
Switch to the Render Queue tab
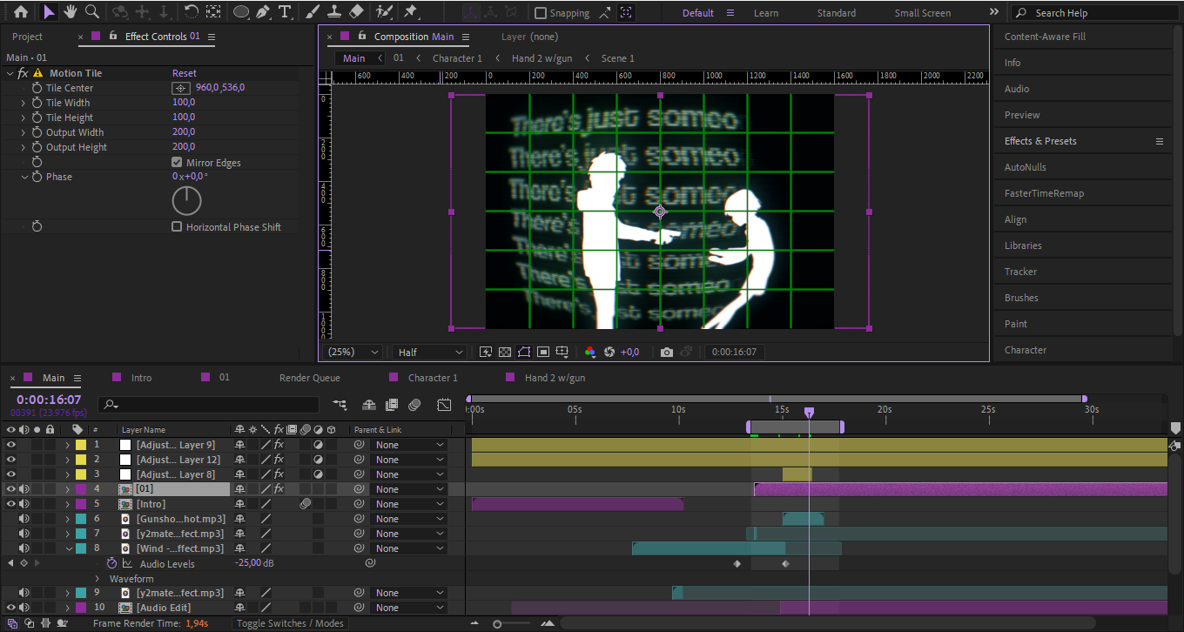[309, 378]
